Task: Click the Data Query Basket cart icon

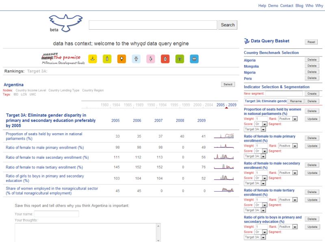Action: 247,41
